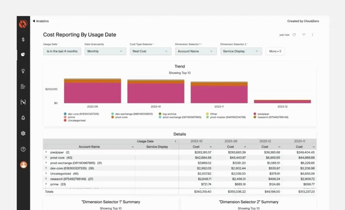Go back to Analytics
This screenshot has height=210, width=345.
[41, 21]
